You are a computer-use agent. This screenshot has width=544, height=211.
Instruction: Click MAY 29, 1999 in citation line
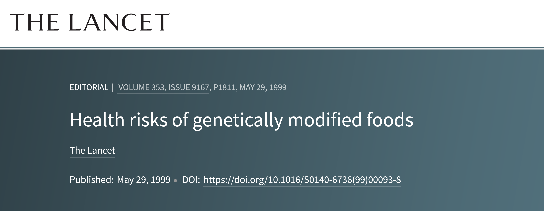263,87
